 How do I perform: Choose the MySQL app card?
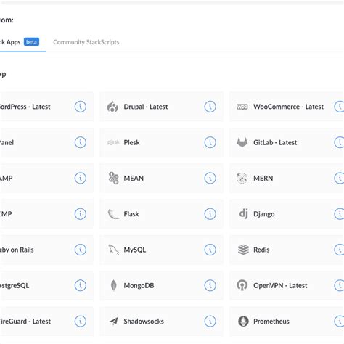point(161,250)
